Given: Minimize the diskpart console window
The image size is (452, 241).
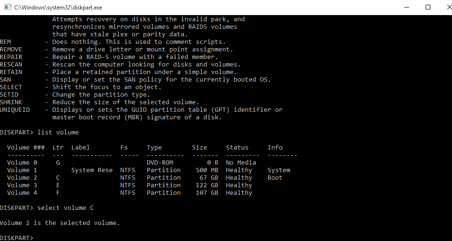Looking at the screenshot, I should point(406,8).
